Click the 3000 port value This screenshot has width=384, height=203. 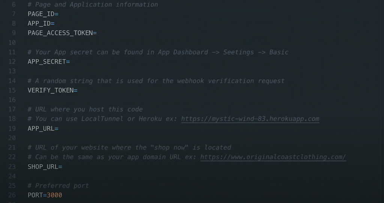54,195
